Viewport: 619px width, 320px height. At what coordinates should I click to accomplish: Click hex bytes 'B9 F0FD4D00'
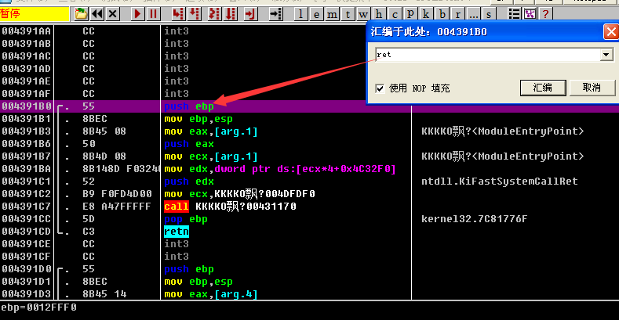click(x=117, y=194)
